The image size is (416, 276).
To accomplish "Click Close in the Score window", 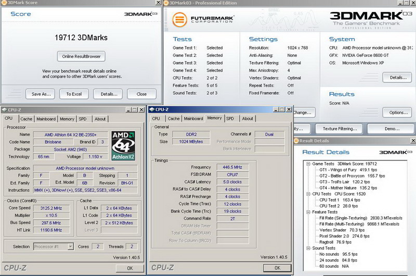I will [x=141, y=94].
